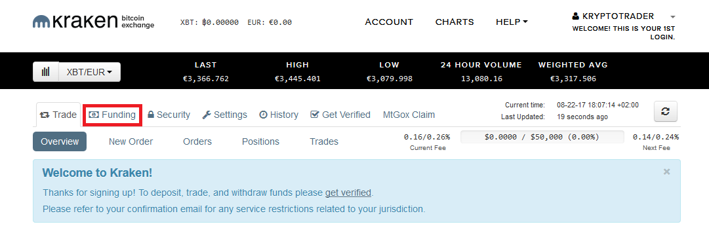
Task: Click the EUR balance €0.00
Action: click(x=280, y=22)
